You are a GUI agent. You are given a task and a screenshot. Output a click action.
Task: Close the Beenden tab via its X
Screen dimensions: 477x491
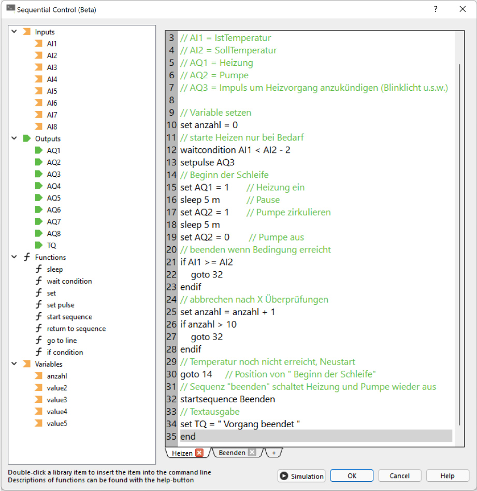point(252,453)
